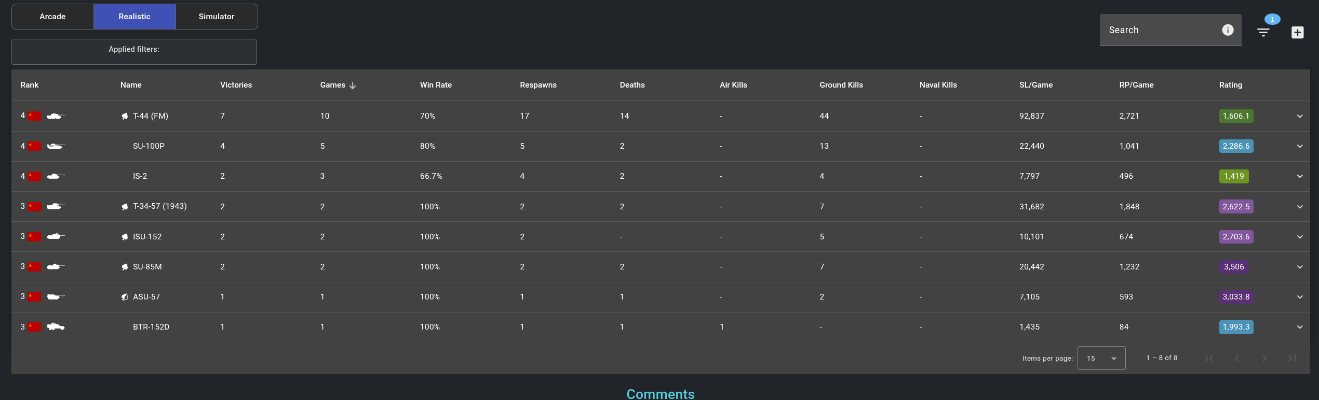Click the Applied filters box
The image size is (1319, 400).
pos(134,52)
